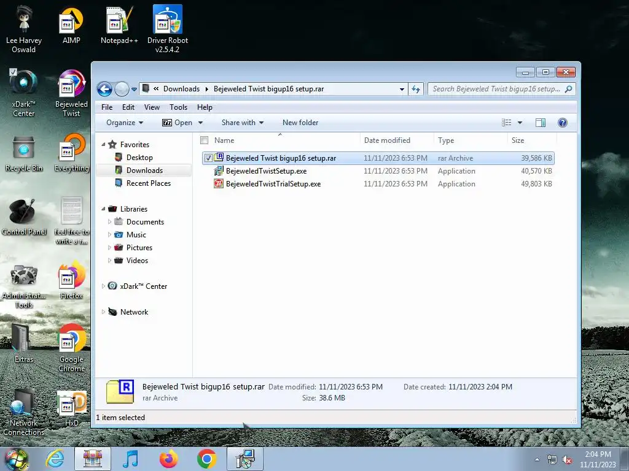Screen dimensions: 629x471
Task: Open the View menu
Action: (x=152, y=107)
